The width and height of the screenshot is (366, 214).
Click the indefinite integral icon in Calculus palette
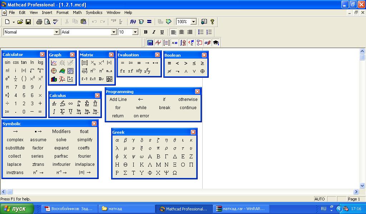tap(54, 111)
